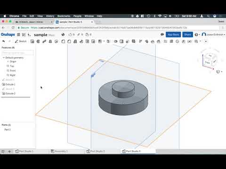This screenshot has width=226, height=169.
Task: Select the Chamfer tool
Action: click(x=69, y=41)
